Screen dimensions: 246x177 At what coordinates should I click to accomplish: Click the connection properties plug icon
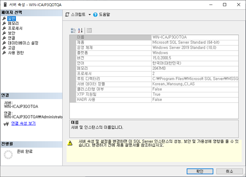coord(6,124)
